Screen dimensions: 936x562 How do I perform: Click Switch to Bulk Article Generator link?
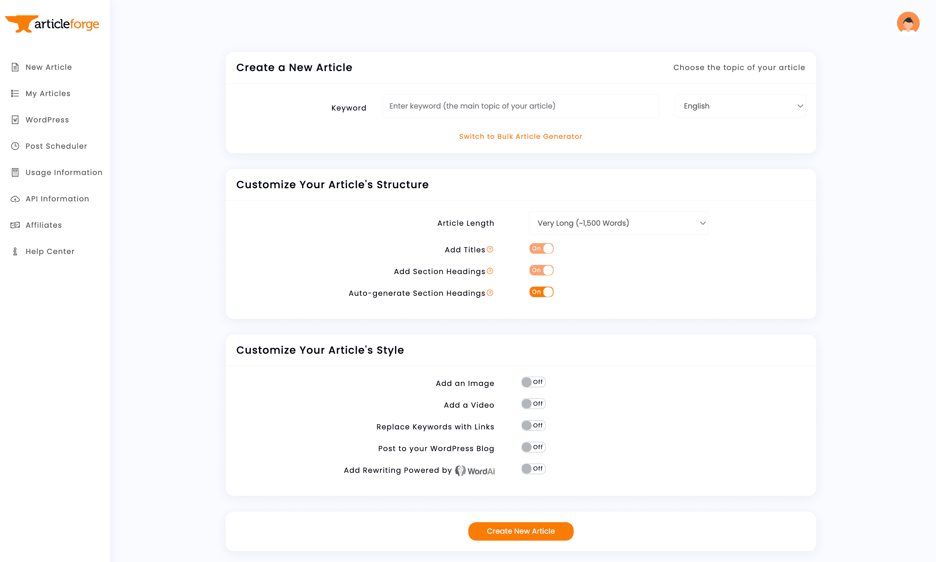tap(520, 136)
